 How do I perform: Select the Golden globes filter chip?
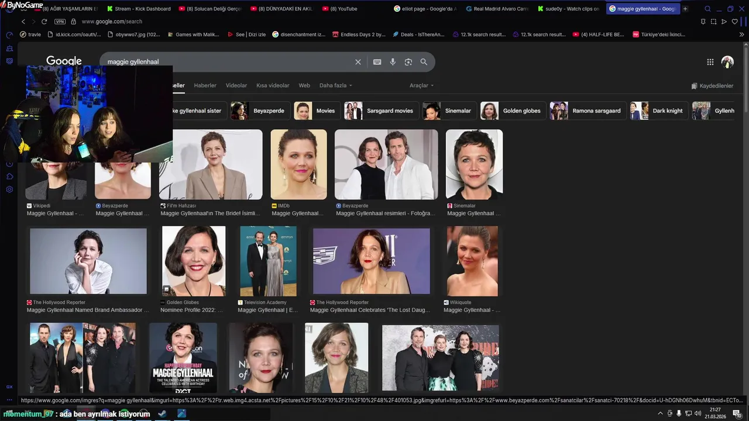coord(513,111)
